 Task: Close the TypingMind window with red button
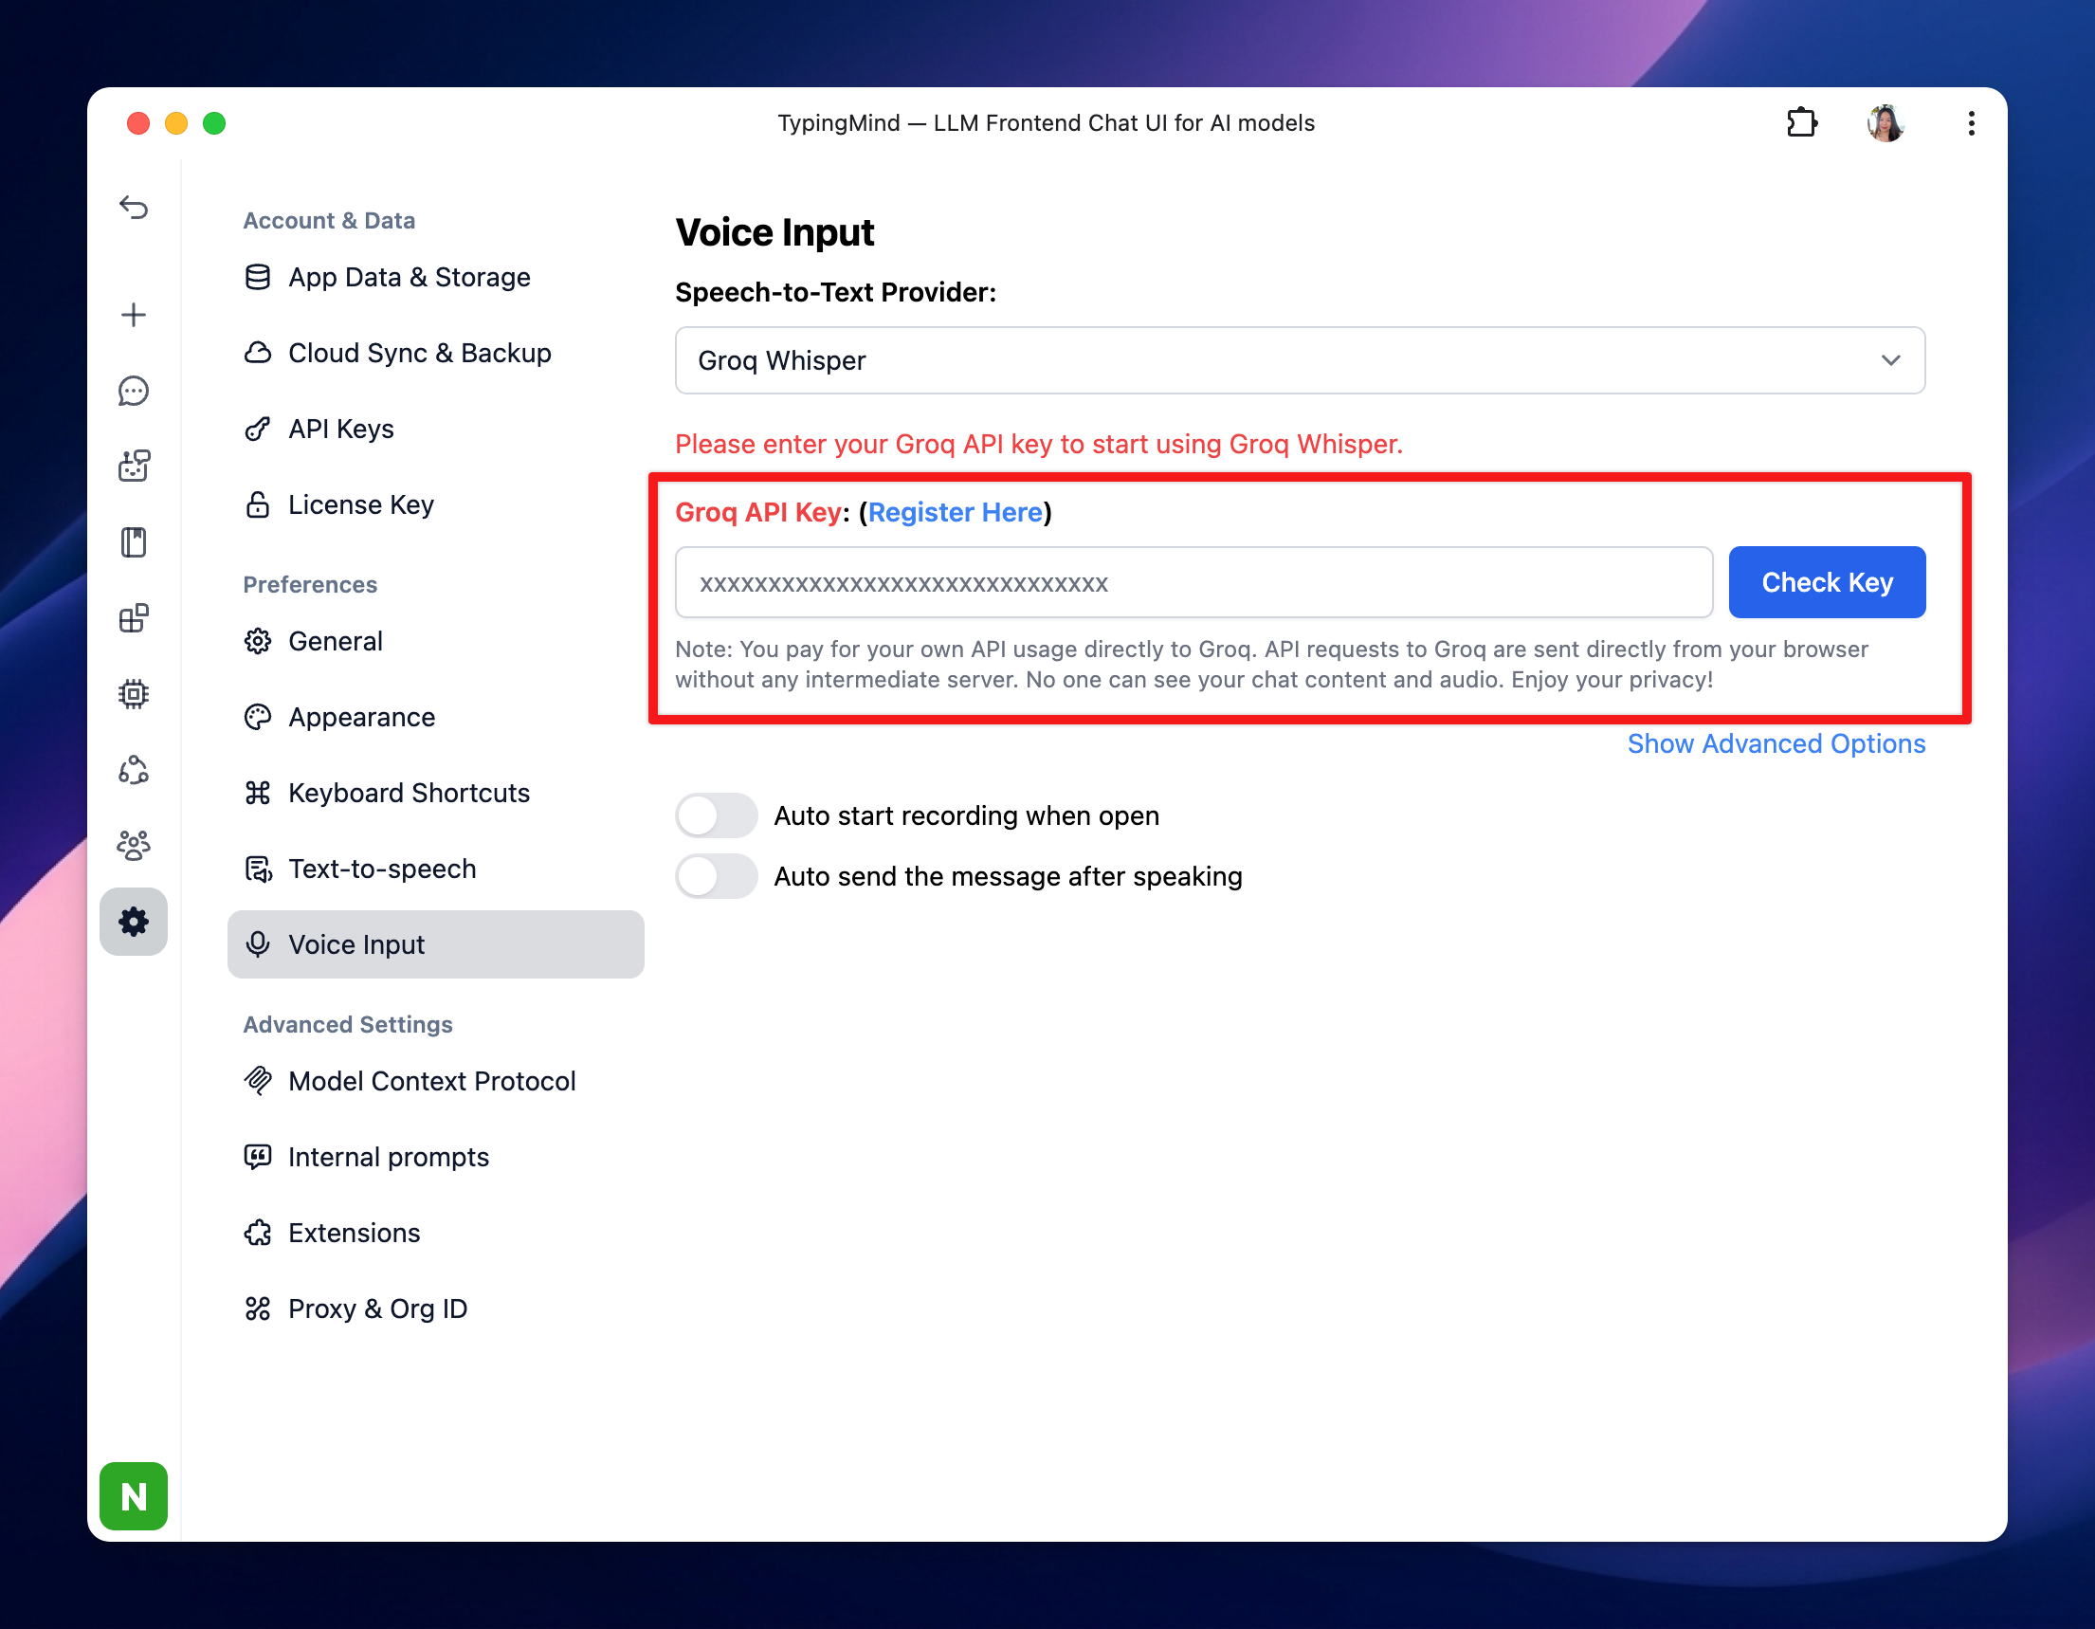[138, 123]
